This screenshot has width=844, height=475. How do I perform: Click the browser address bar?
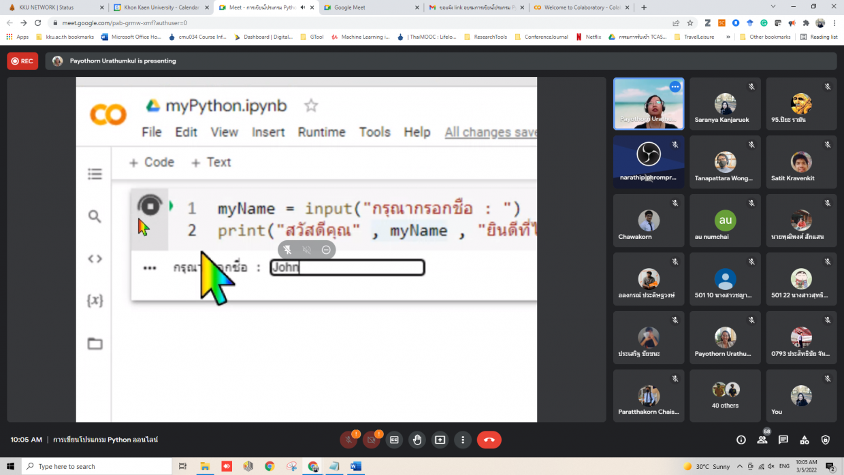click(x=340, y=22)
